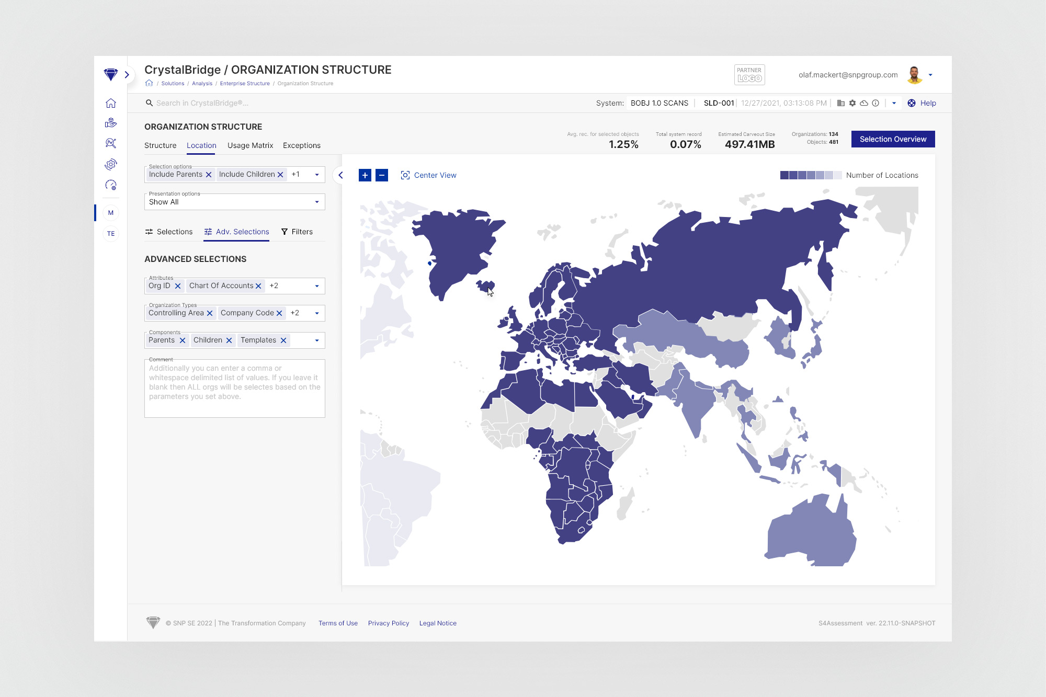The image size is (1046, 697).
Task: Click the map zoom-in plus button
Action: coord(365,175)
